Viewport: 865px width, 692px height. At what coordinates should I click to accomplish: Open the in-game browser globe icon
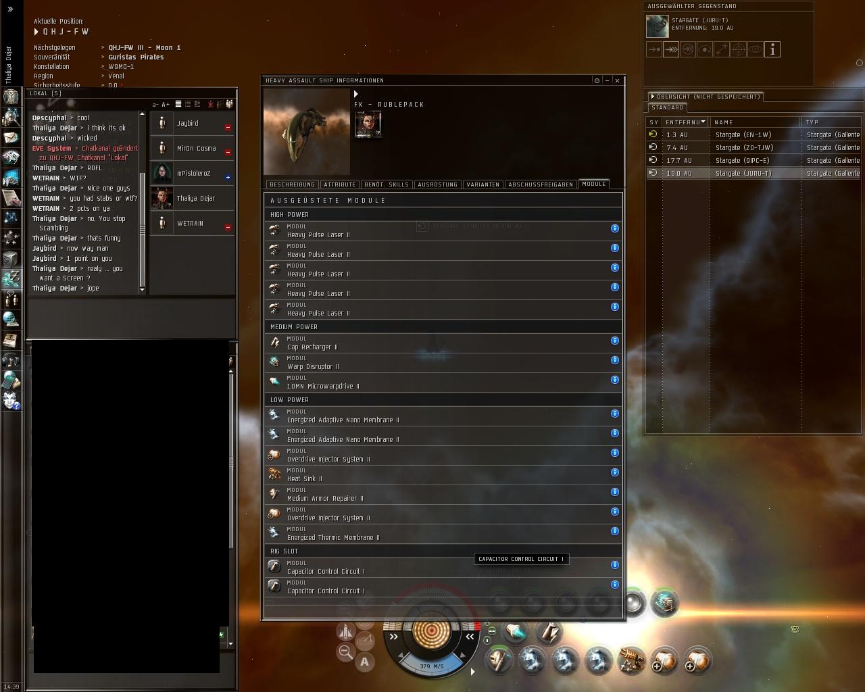click(11, 319)
